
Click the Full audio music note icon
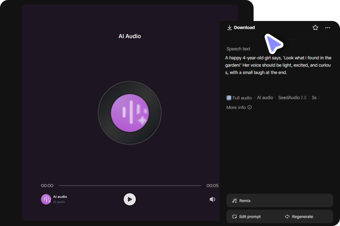click(x=229, y=98)
